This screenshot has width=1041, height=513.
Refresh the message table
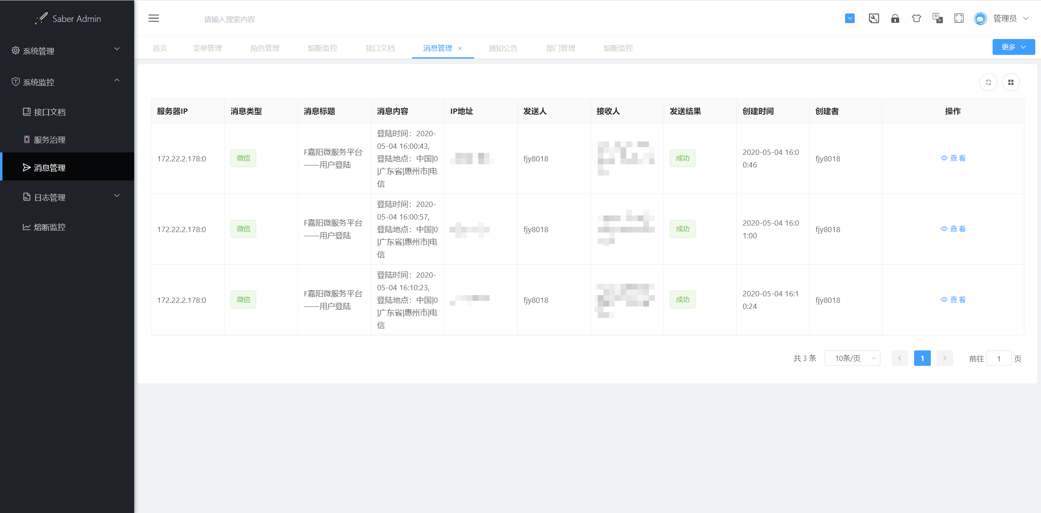click(x=988, y=83)
